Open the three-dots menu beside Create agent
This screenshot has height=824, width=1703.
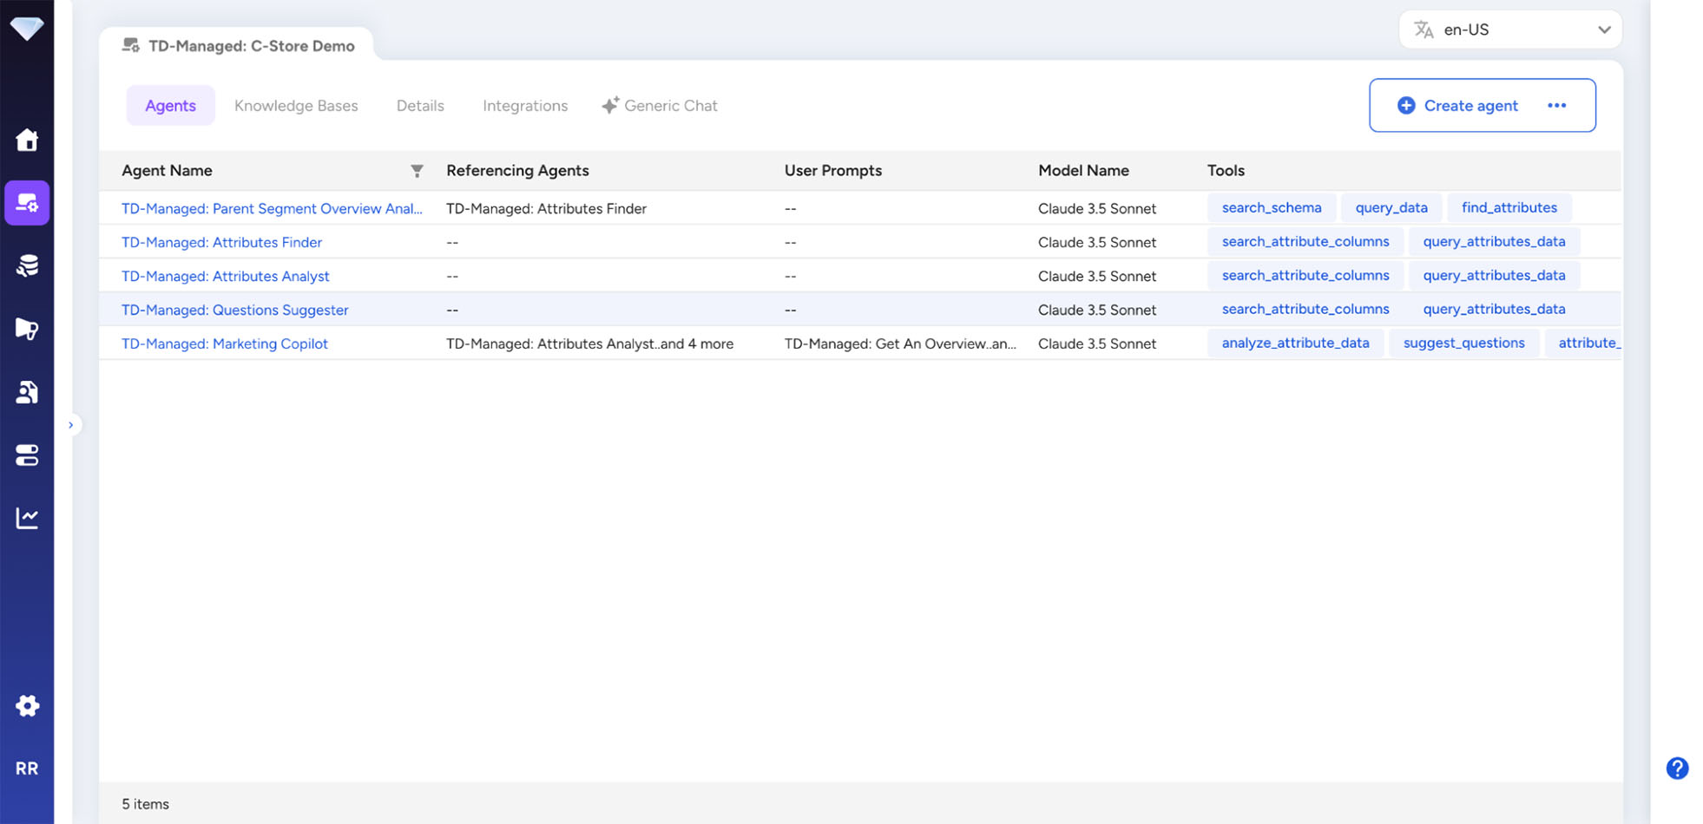[1556, 106]
